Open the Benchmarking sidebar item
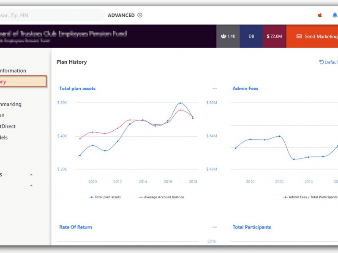338x253 pixels. pos(11,104)
